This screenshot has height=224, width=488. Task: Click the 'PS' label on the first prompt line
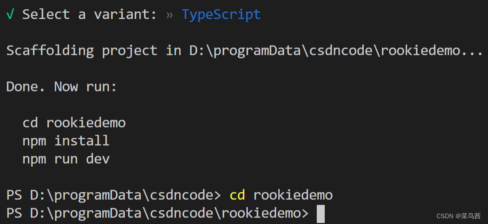tap(14, 195)
